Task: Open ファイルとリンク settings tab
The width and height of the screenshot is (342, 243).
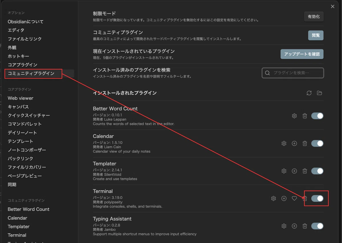Action: 25,39
